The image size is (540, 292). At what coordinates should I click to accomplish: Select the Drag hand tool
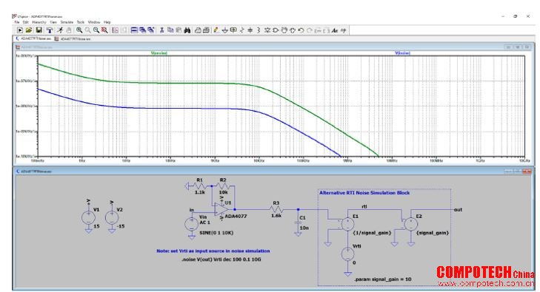click(x=293, y=30)
